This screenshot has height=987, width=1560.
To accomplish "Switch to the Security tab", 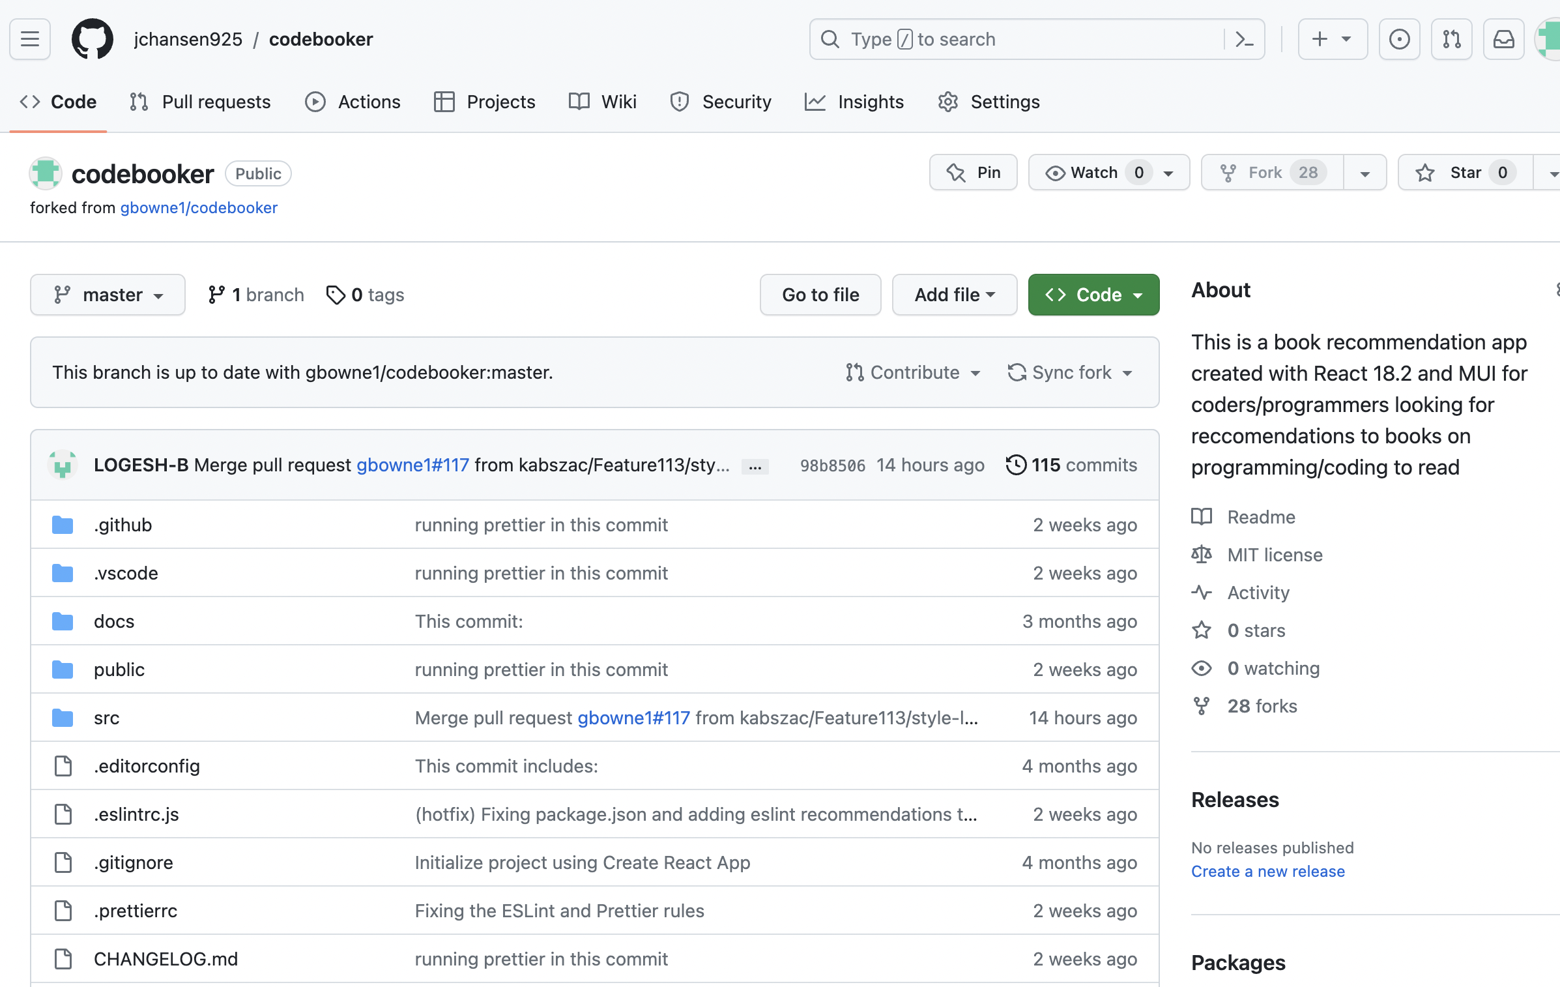I will click(x=721, y=102).
